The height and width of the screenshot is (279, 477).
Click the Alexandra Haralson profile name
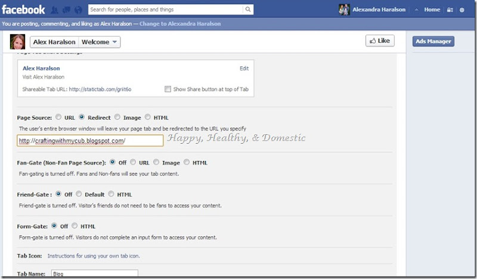[379, 10]
